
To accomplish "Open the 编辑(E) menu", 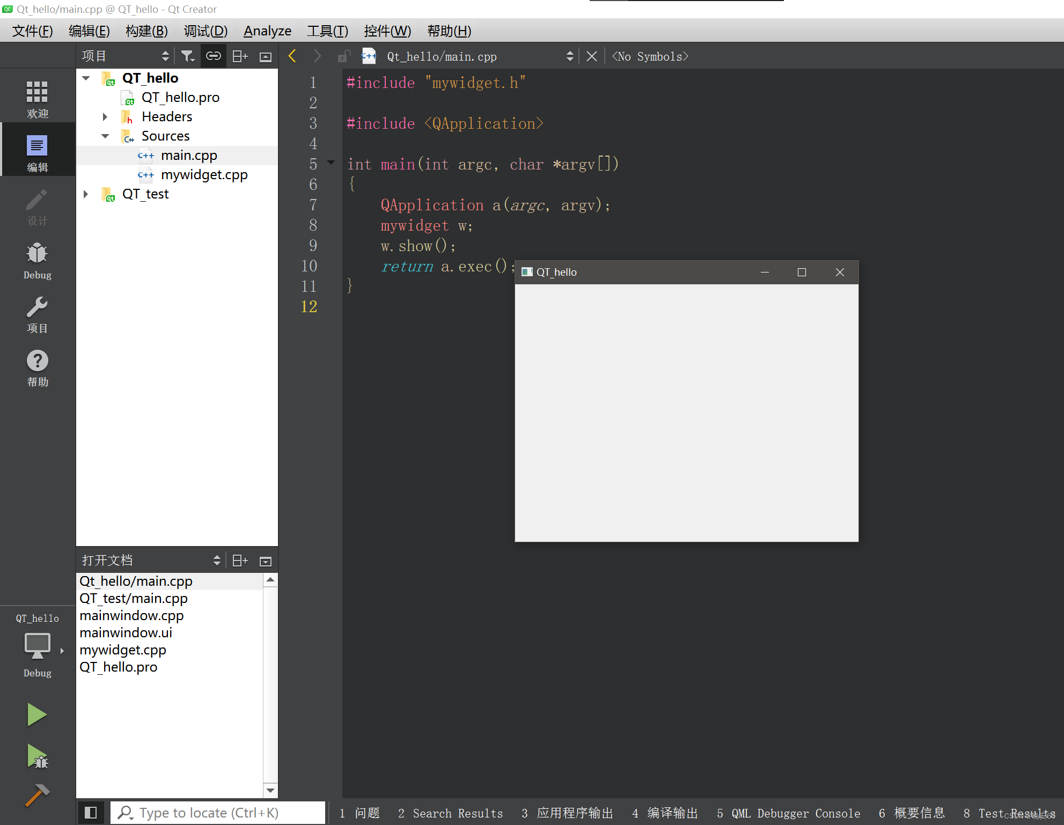I will 90,31.
